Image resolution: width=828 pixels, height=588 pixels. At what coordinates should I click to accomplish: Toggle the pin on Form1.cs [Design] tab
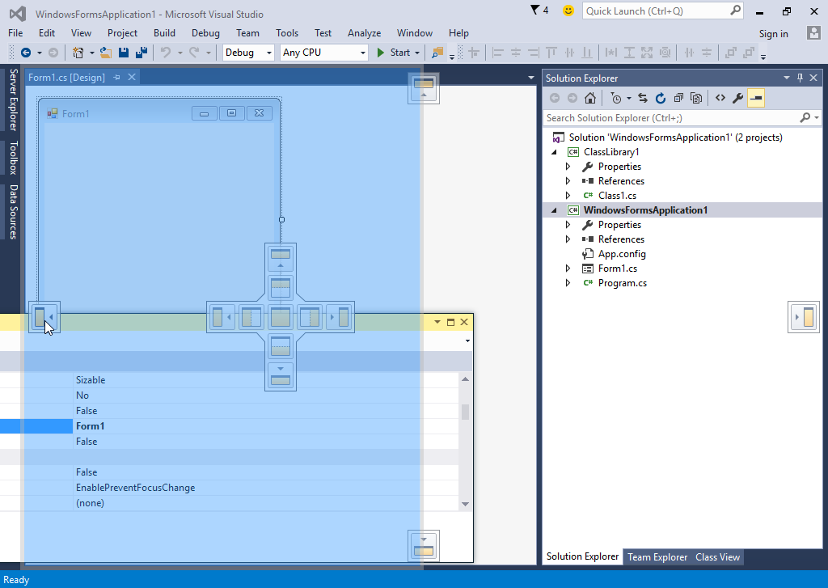click(116, 77)
